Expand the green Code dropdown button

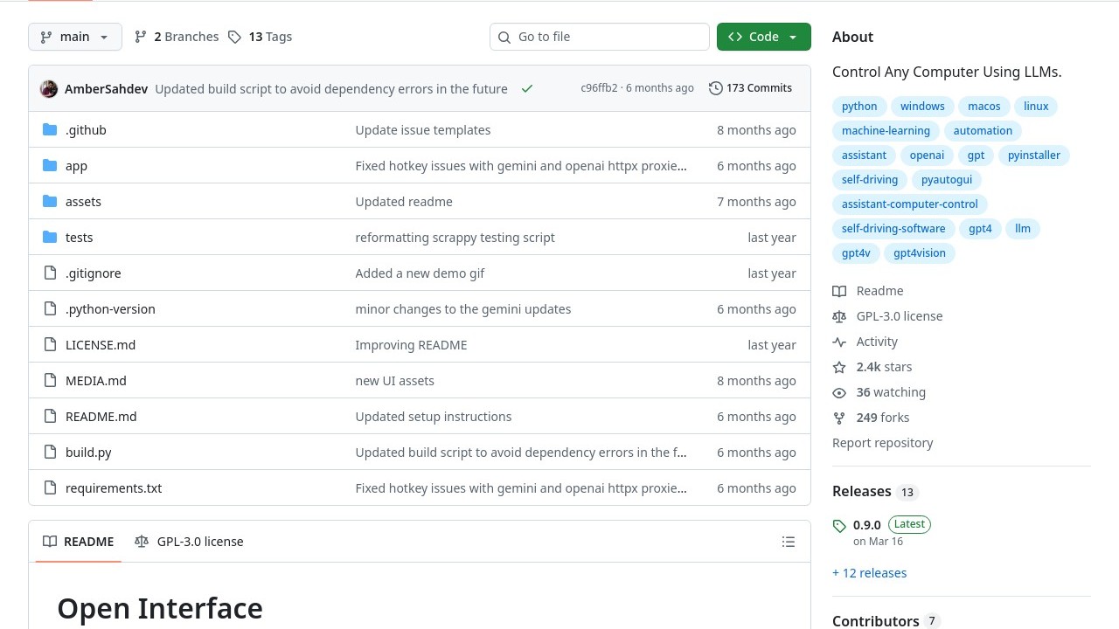click(x=763, y=37)
